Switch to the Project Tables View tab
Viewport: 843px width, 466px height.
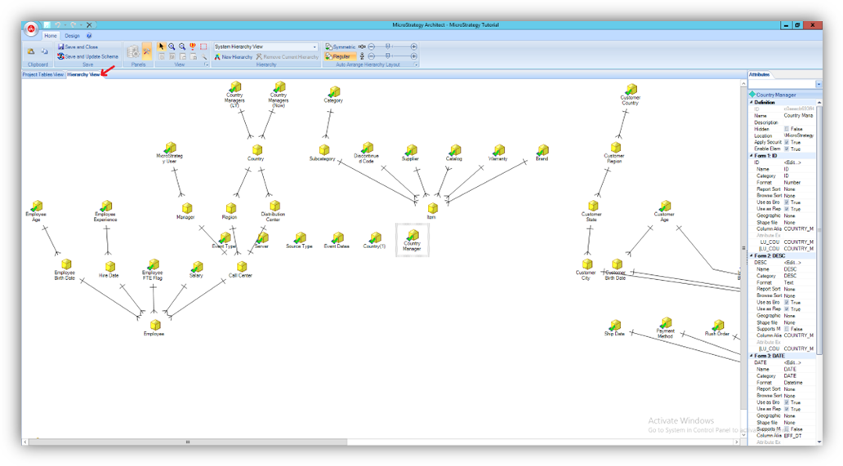coord(43,74)
